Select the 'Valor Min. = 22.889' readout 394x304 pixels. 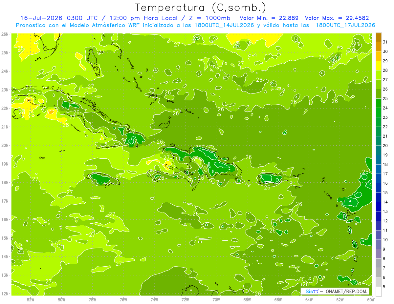point(269,18)
